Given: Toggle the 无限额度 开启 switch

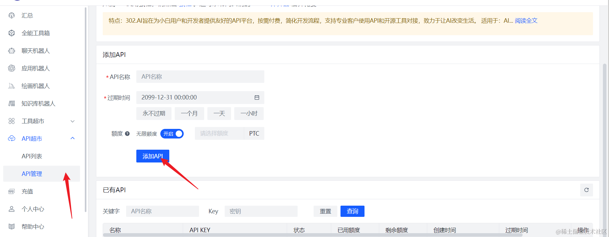Looking at the screenshot, I should point(172,134).
